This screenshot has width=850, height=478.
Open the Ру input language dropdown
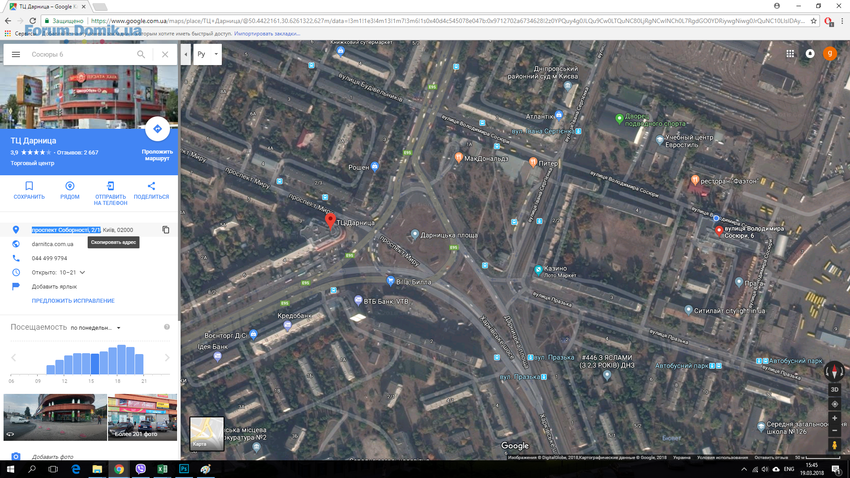click(x=216, y=54)
